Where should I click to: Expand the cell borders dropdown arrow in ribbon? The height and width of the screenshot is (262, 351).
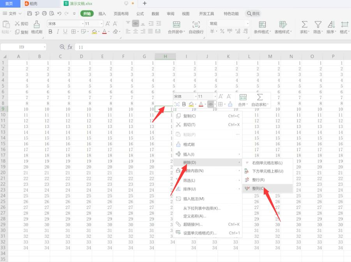(78, 32)
